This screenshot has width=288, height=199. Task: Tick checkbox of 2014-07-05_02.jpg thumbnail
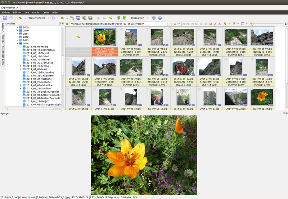121,30
